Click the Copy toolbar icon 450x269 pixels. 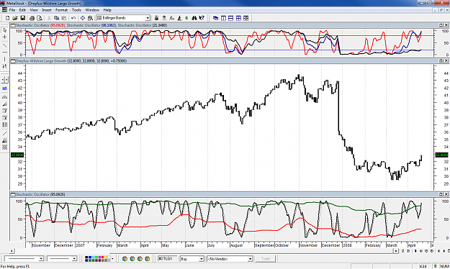(57, 18)
